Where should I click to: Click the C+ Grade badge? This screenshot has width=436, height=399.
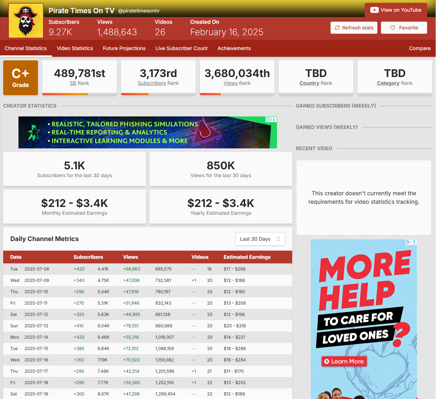[21, 78]
